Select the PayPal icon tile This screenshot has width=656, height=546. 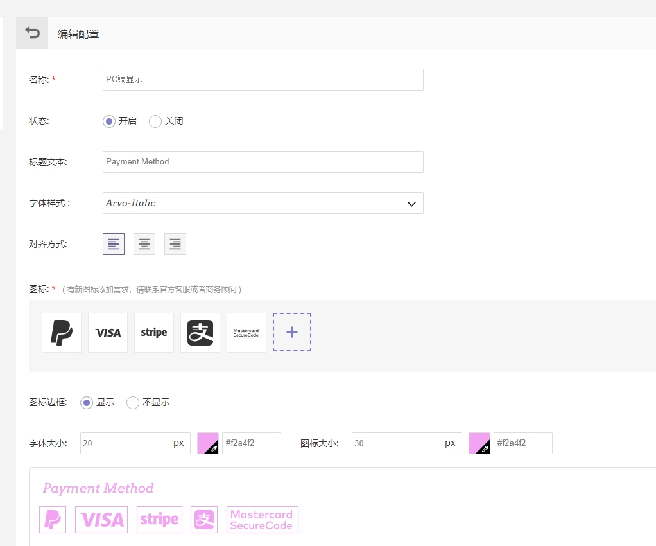tap(62, 333)
